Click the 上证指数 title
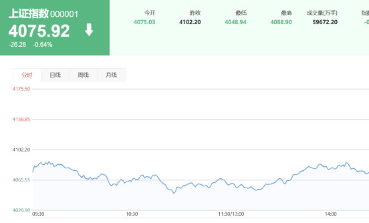The width and height of the screenshot is (369, 223). click(x=28, y=14)
